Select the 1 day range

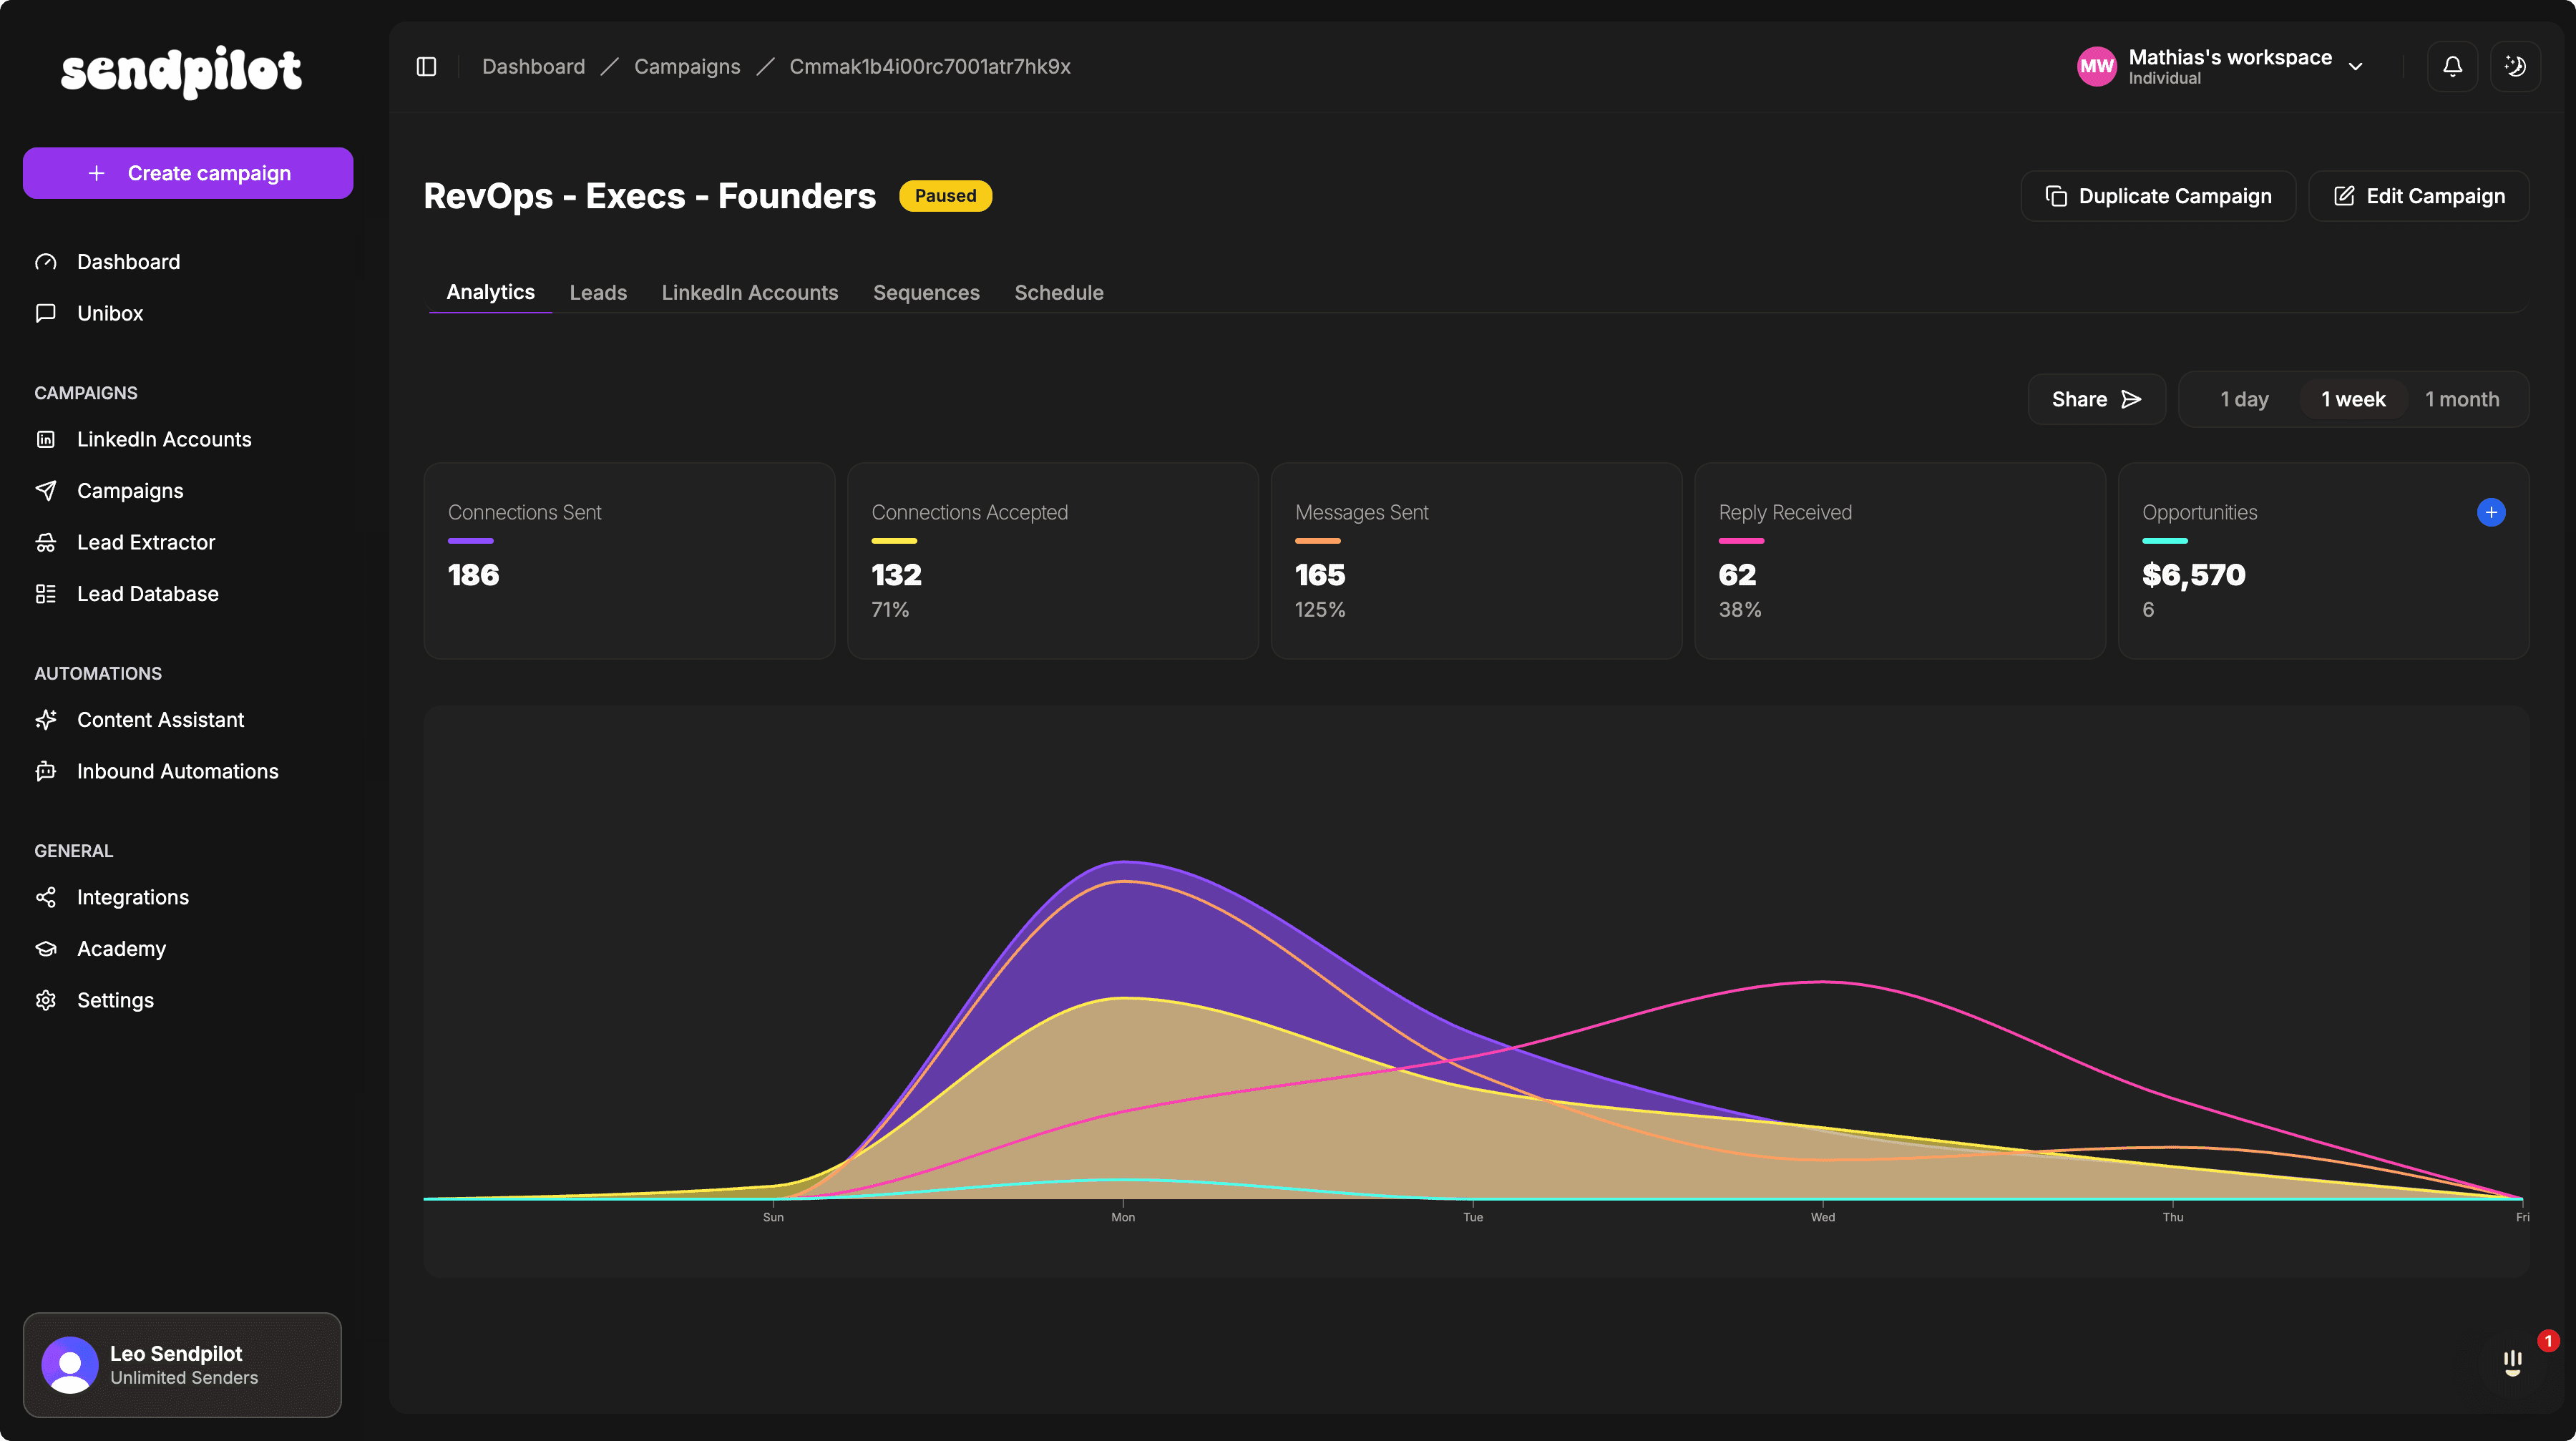click(x=2244, y=399)
